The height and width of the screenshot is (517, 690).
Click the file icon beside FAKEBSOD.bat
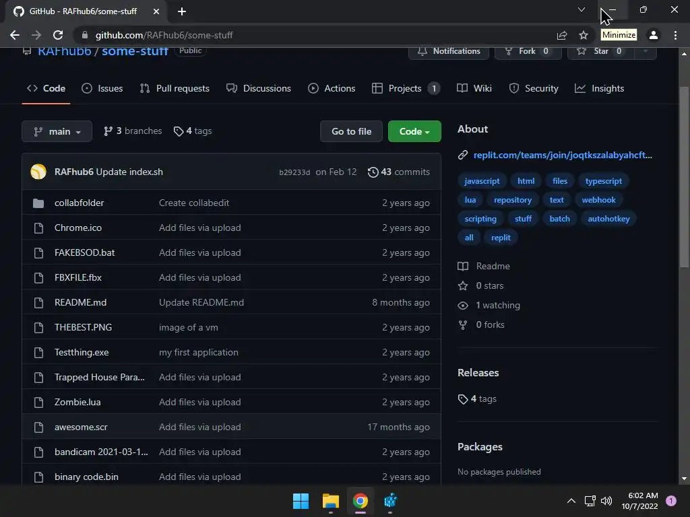tap(38, 253)
